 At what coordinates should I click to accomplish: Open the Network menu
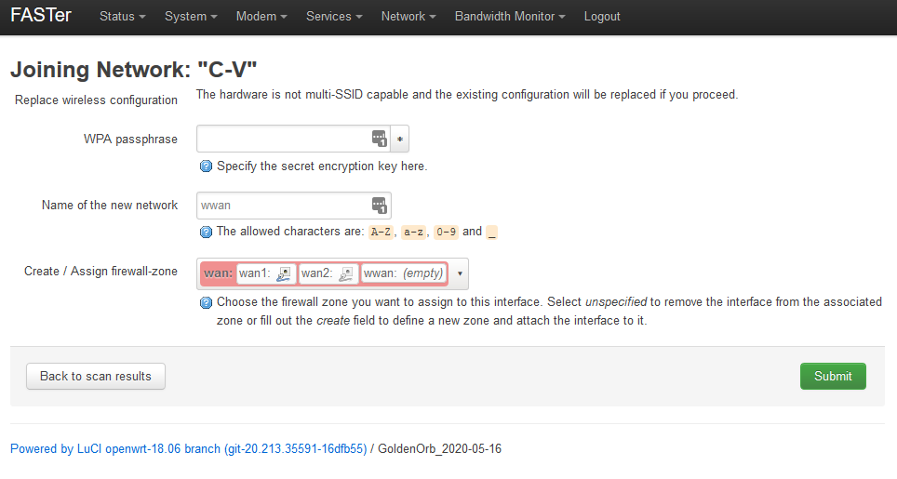pos(408,17)
